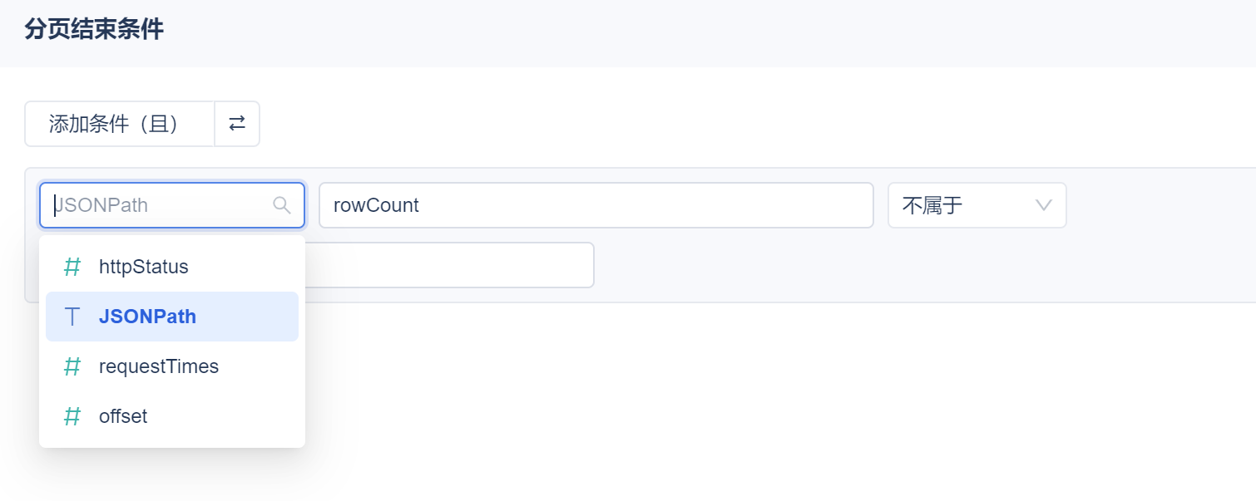
Task: Click the hash icon beside requestTimes
Action: pyautogui.click(x=72, y=366)
